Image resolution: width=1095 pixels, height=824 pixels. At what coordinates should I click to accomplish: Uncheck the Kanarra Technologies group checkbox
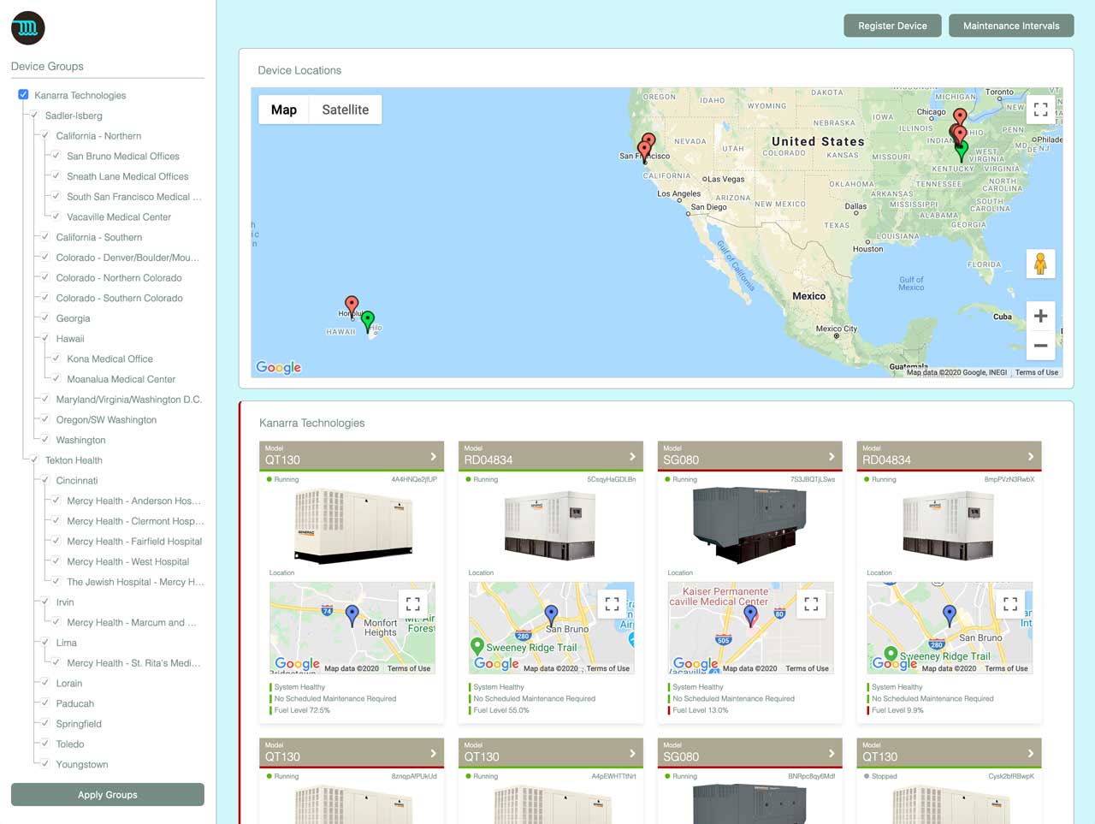23,95
